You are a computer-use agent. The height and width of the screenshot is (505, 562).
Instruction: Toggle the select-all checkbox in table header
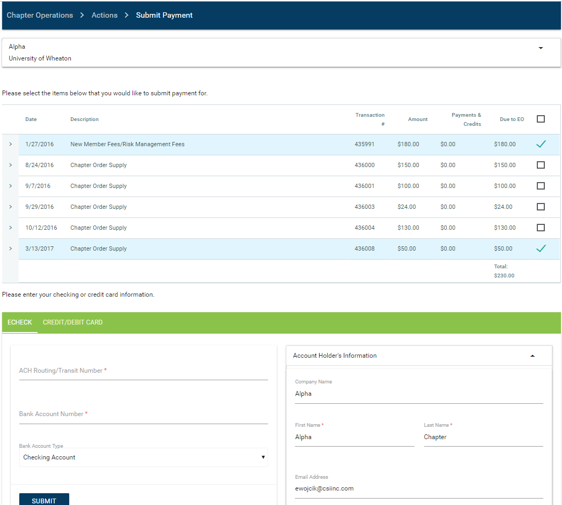(541, 119)
